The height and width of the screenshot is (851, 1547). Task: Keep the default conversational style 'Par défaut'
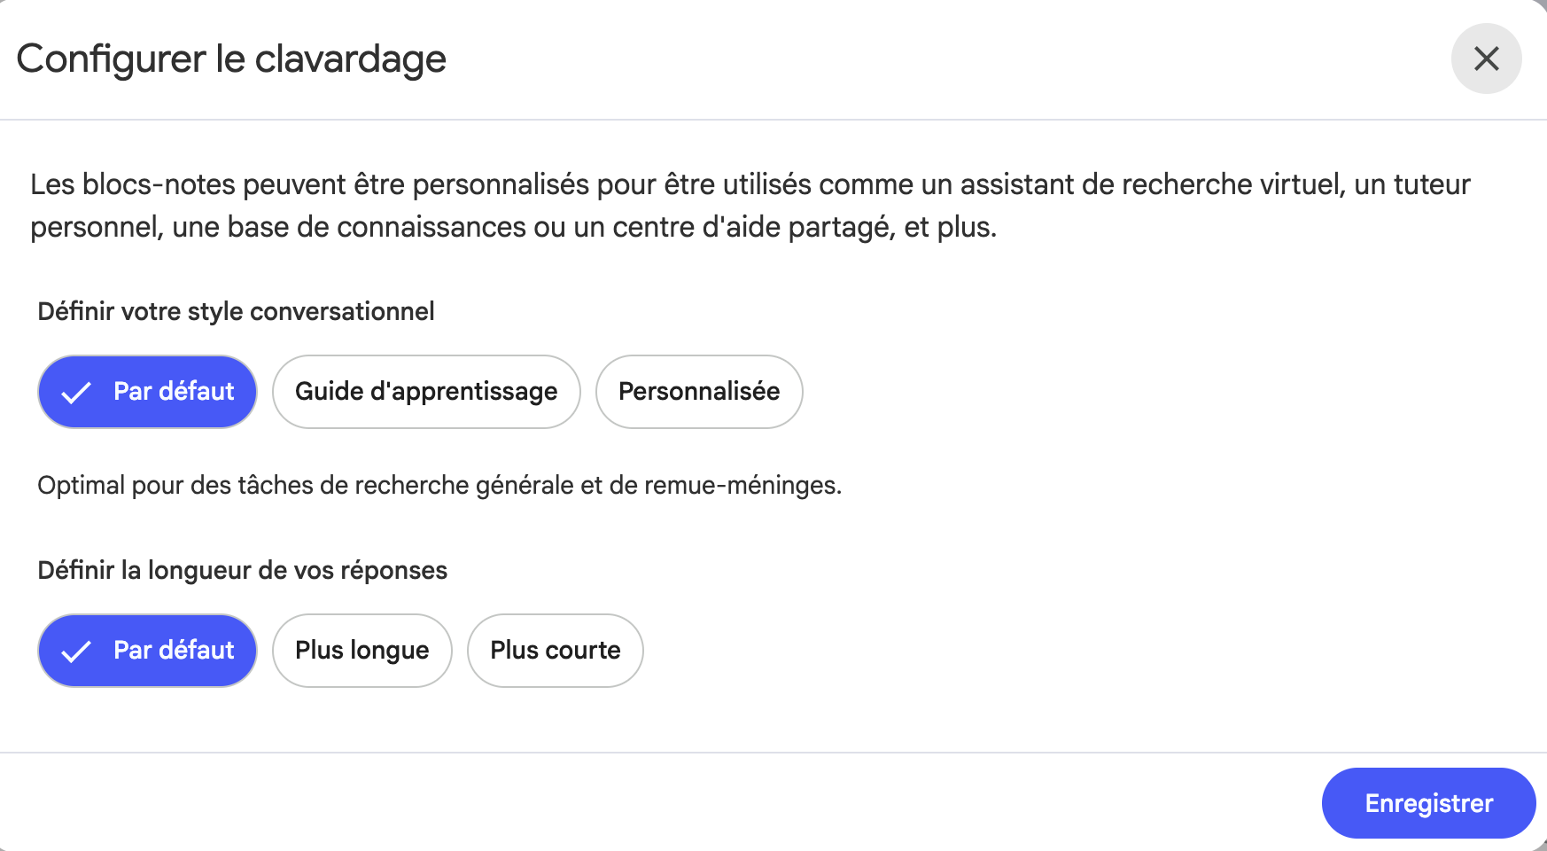pos(147,391)
